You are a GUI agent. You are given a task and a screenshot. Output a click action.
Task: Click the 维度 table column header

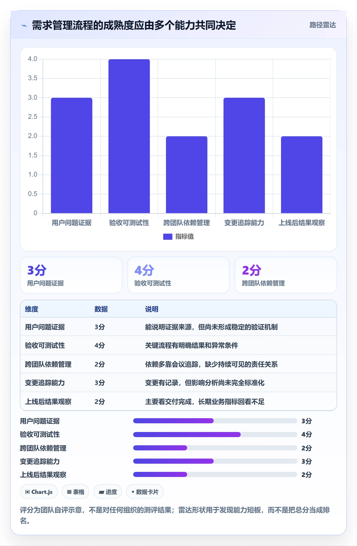(32, 309)
